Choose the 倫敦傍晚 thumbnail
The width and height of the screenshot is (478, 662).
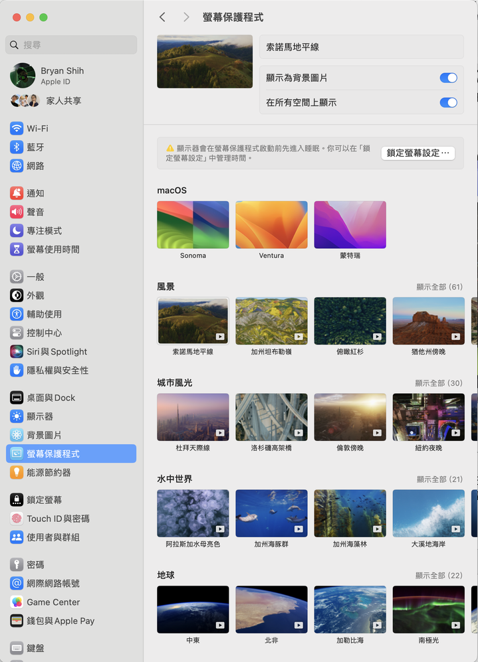[x=350, y=417]
